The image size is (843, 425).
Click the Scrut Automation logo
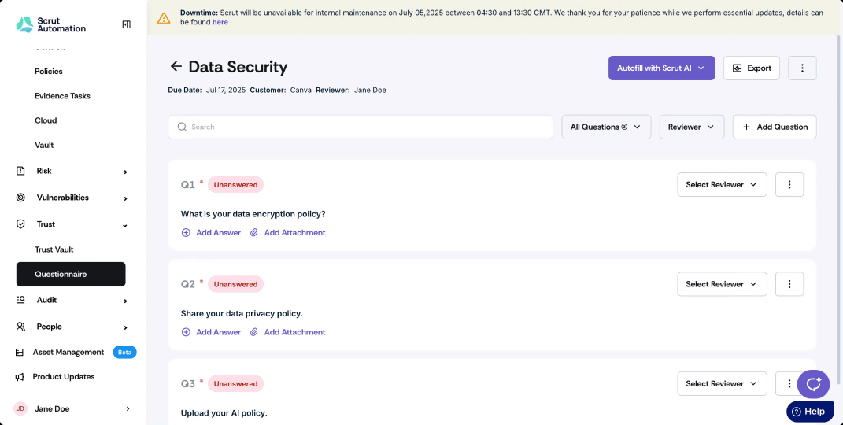(51, 24)
